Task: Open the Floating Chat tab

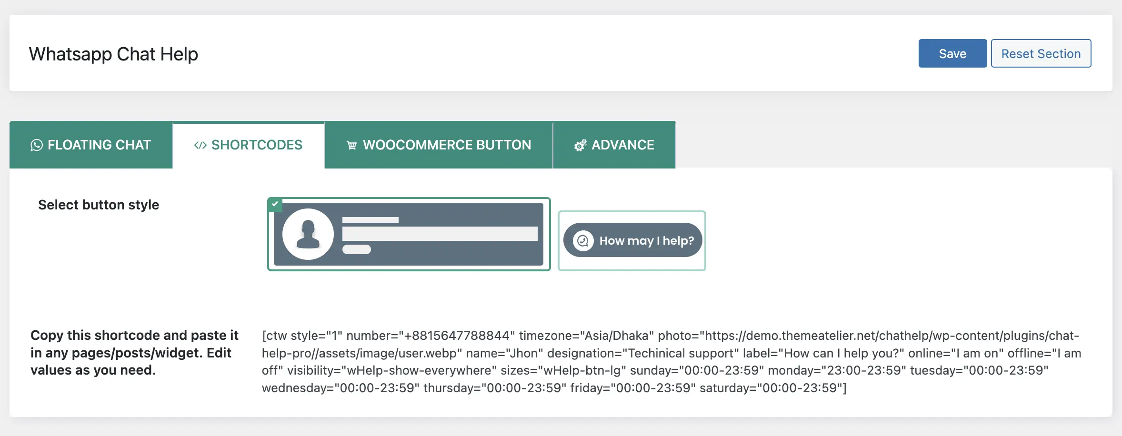Action: point(91,145)
